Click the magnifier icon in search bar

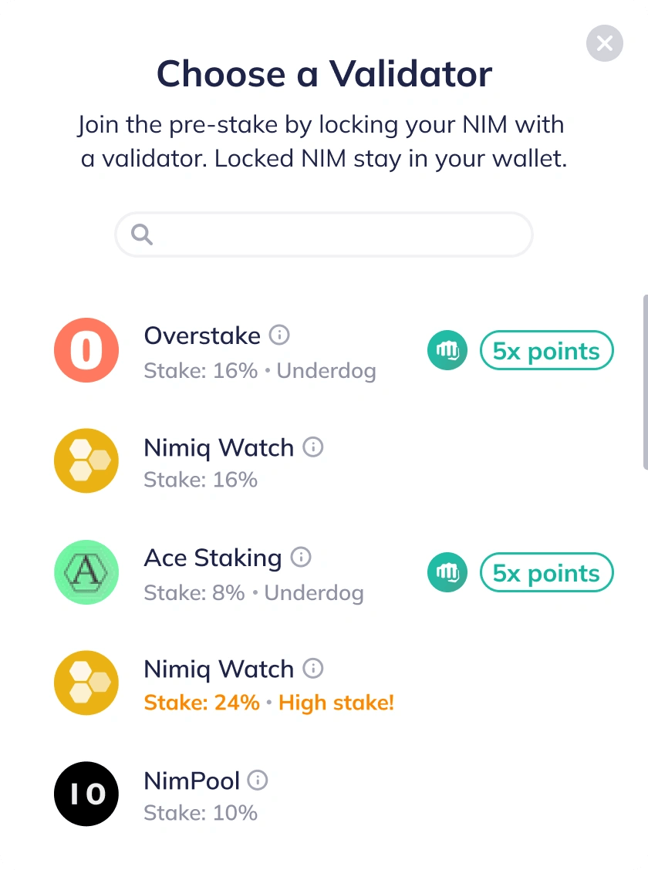tap(142, 234)
